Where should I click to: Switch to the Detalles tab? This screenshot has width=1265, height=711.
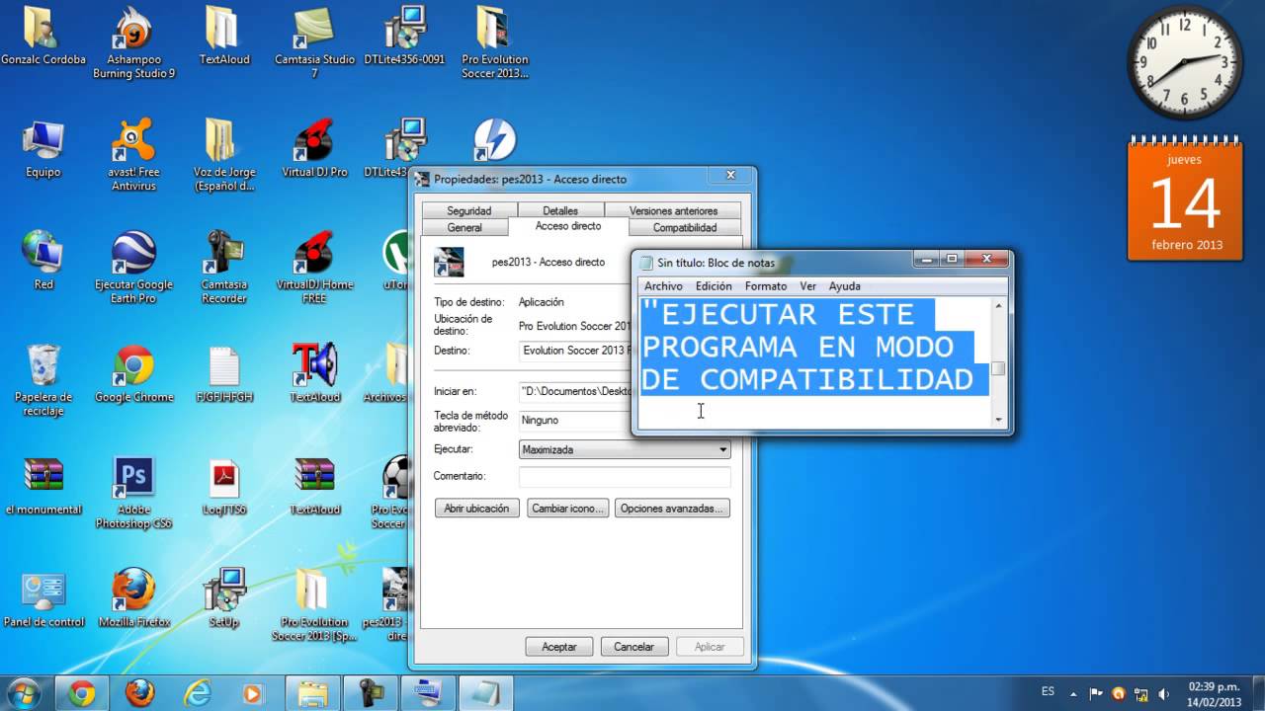(560, 210)
